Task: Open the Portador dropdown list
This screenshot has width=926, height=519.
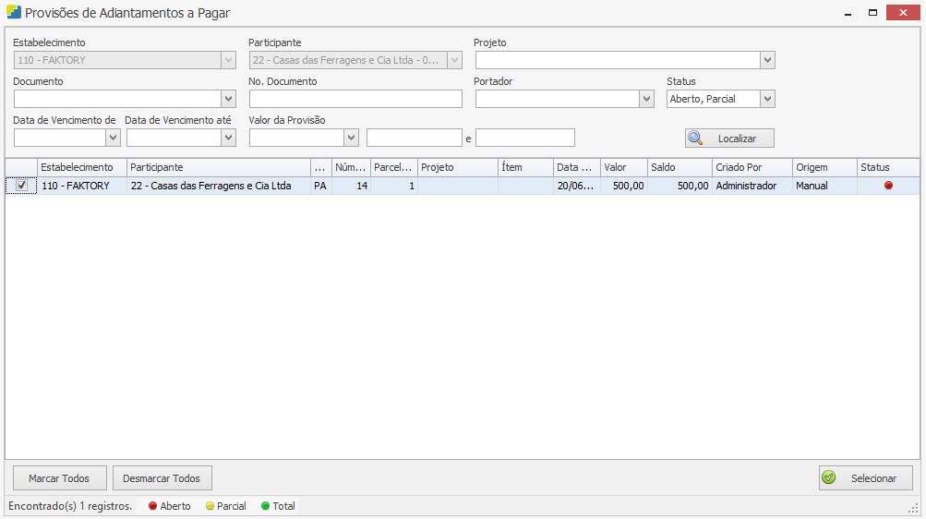Action: tap(646, 99)
